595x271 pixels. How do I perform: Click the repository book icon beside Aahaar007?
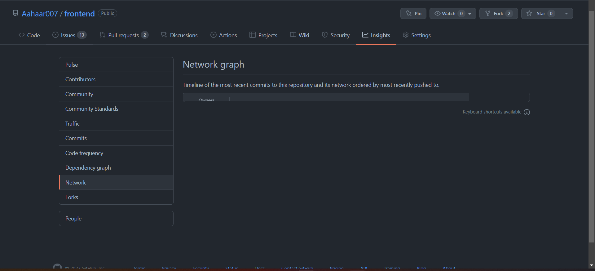15,13
